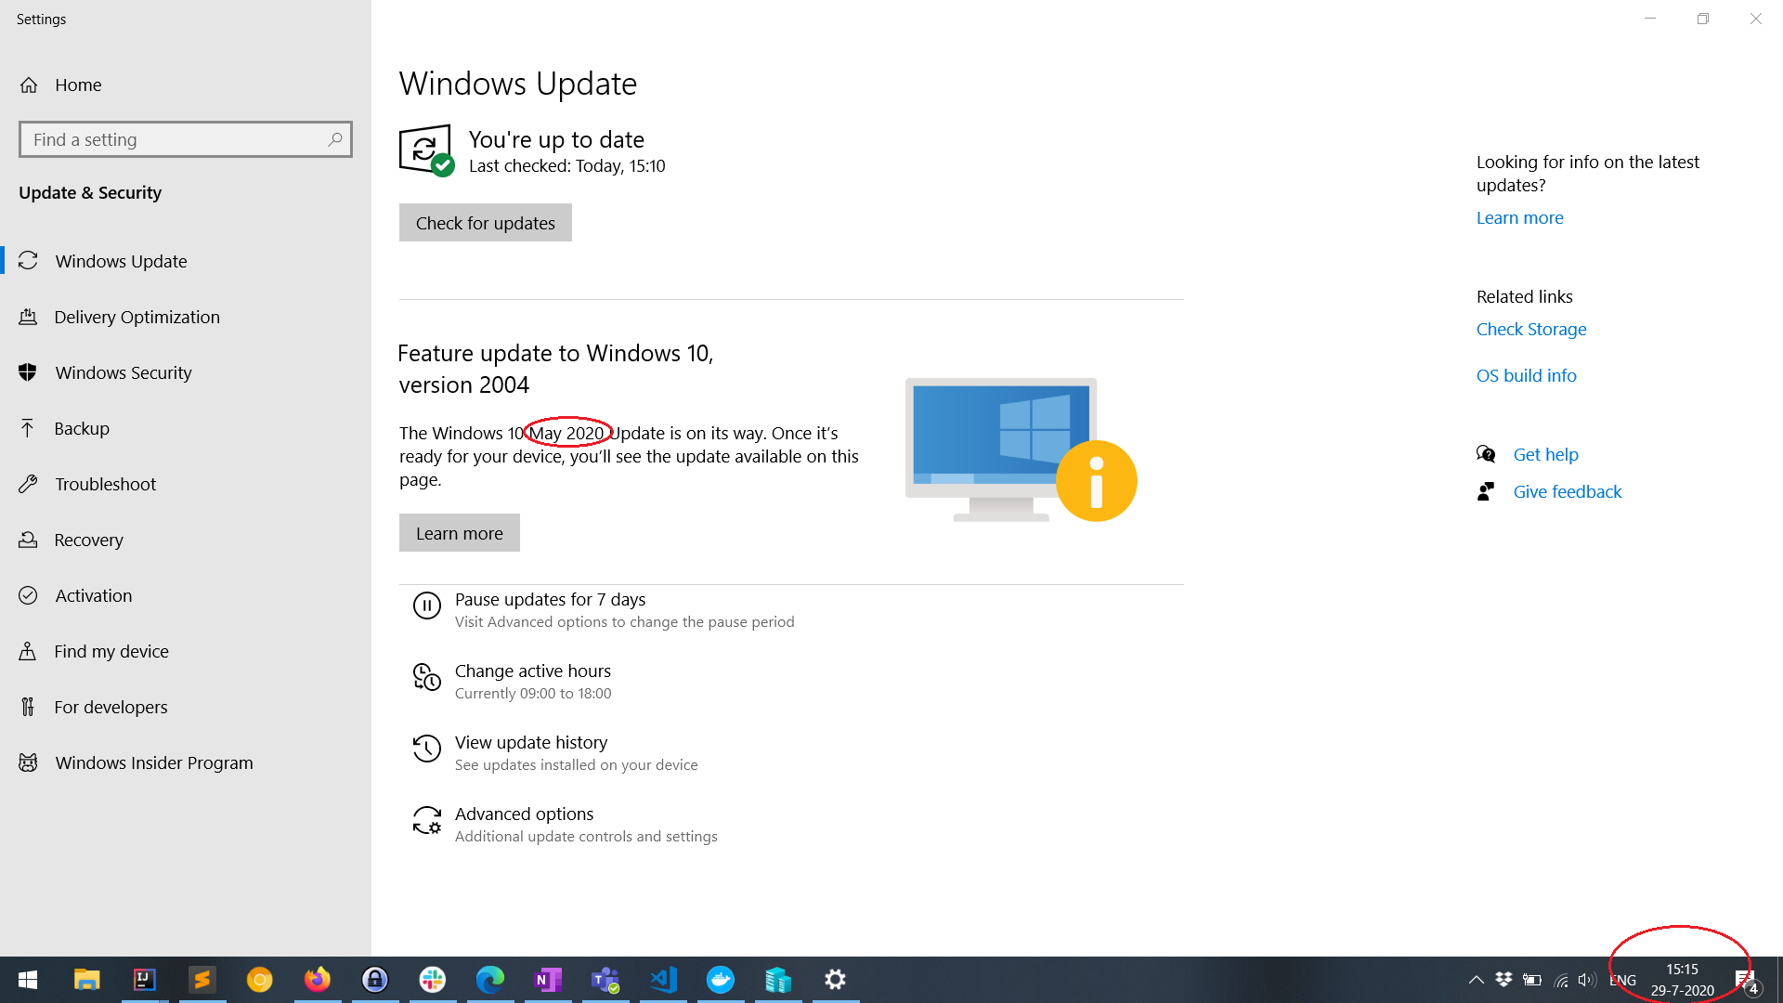Open For developers settings
This screenshot has width=1783, height=1003.
[x=186, y=707]
